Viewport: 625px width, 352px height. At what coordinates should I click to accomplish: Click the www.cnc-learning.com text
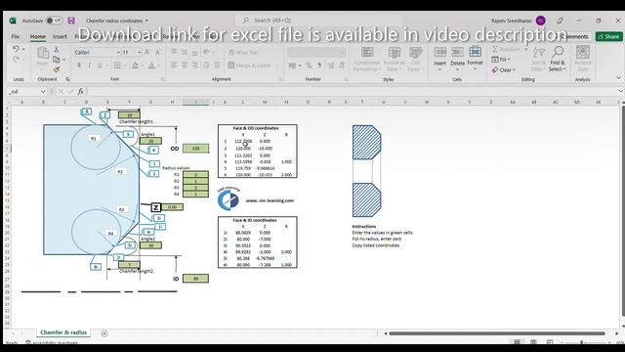(270, 200)
